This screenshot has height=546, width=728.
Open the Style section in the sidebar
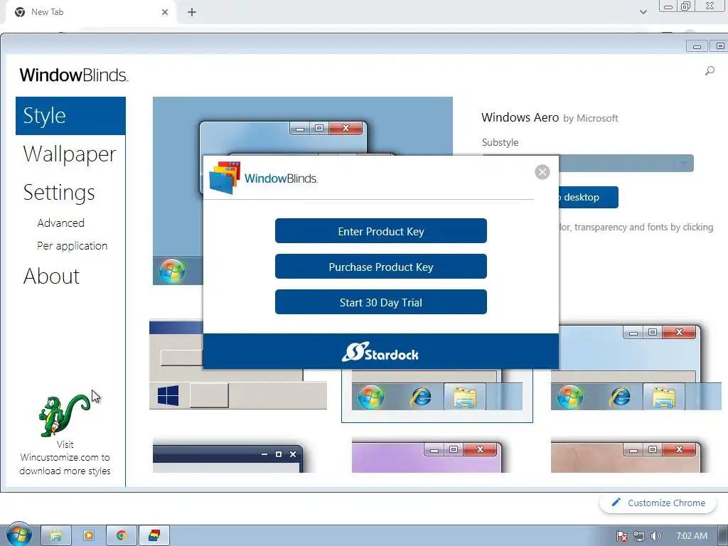pyautogui.click(x=70, y=116)
